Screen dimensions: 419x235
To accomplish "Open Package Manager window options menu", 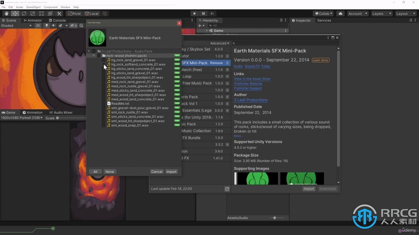I will pos(328,38).
